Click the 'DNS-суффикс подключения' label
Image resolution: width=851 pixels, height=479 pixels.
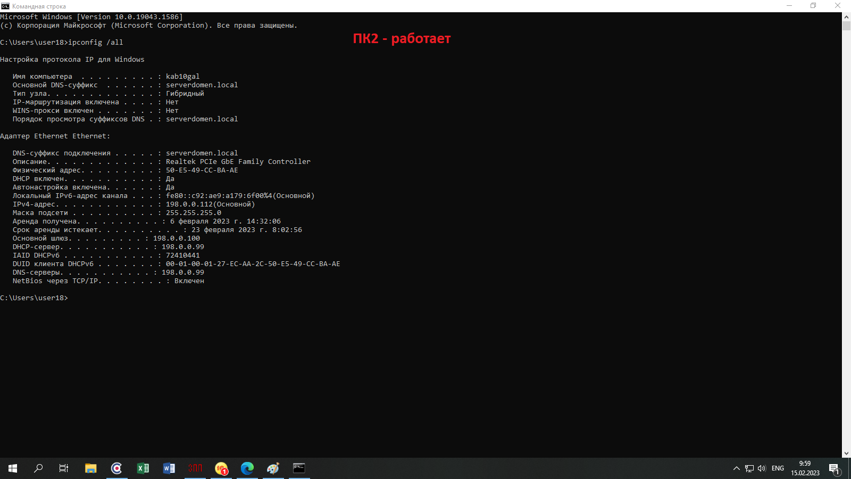tap(62, 153)
